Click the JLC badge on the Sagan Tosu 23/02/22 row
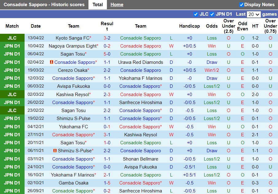 [12, 110]
